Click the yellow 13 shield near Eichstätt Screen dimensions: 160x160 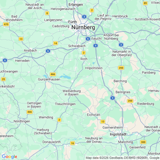tap(103, 121)
